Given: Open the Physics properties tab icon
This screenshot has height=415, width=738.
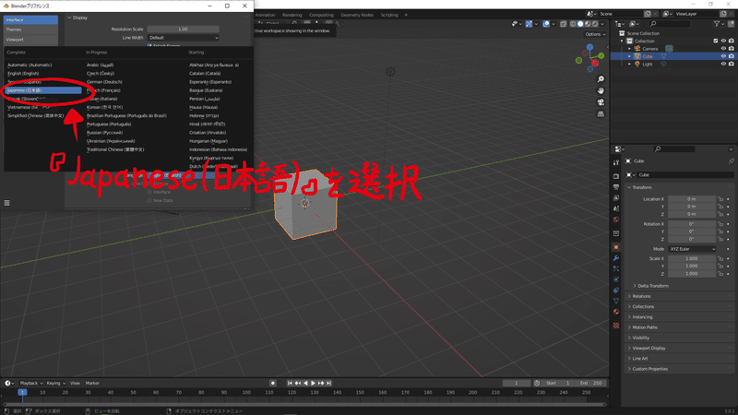Looking at the screenshot, I should coord(616,279).
